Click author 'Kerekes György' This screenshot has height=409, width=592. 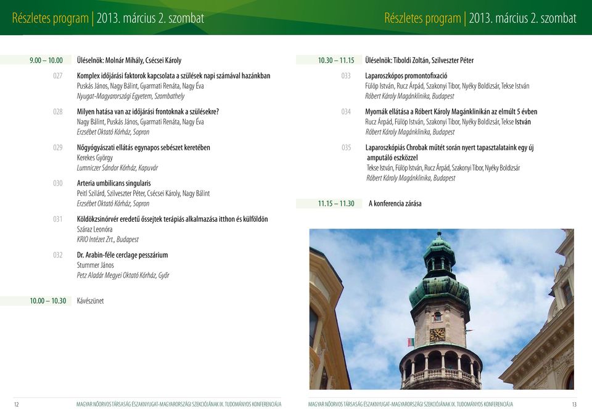point(95,158)
